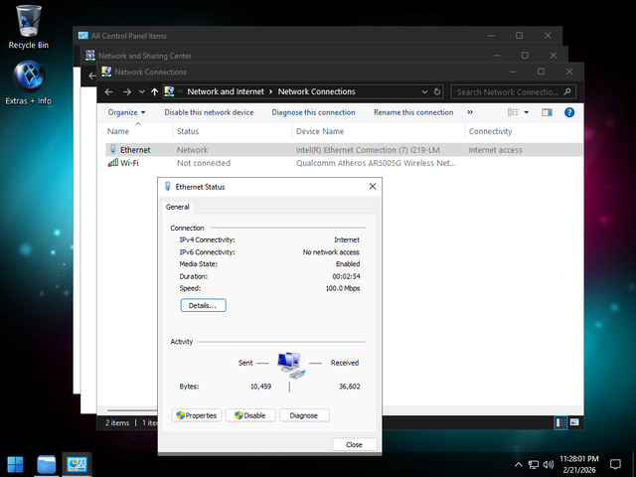Click the 10,459 sent bytes value

(260, 387)
